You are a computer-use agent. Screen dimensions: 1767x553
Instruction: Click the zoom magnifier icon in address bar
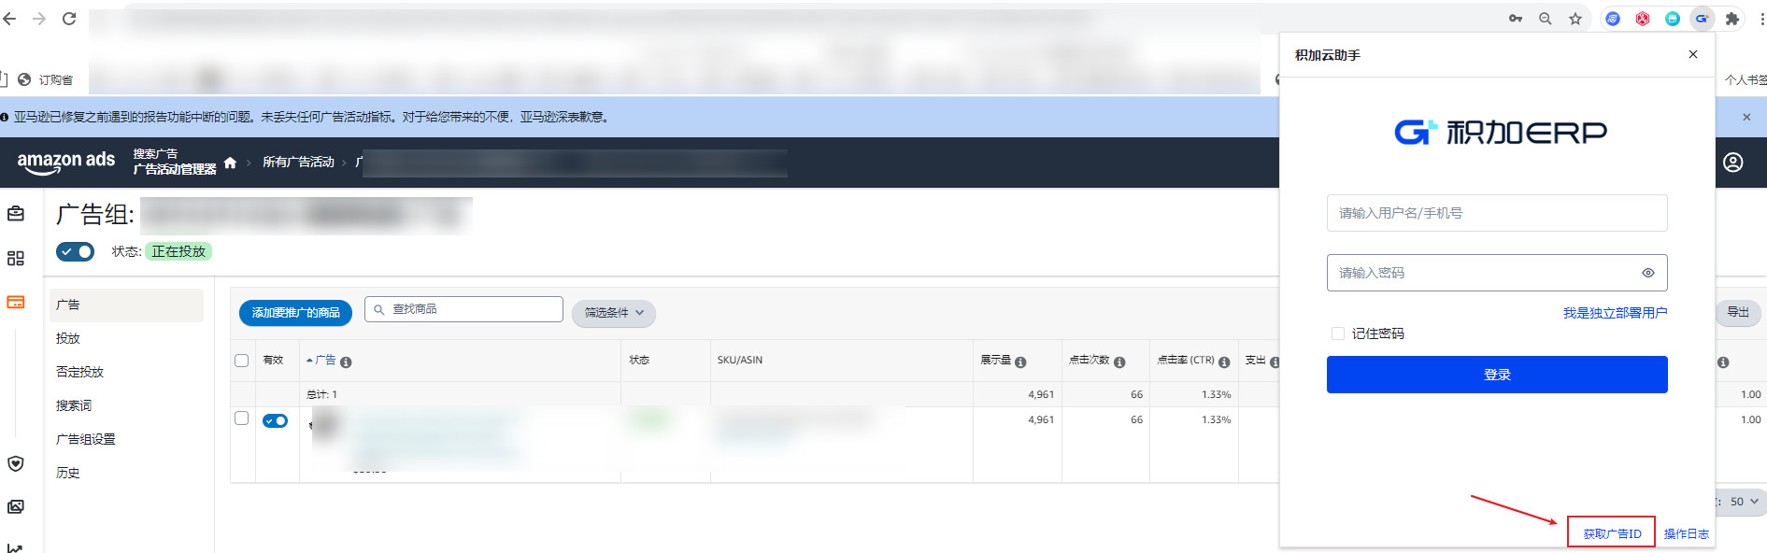[1546, 19]
